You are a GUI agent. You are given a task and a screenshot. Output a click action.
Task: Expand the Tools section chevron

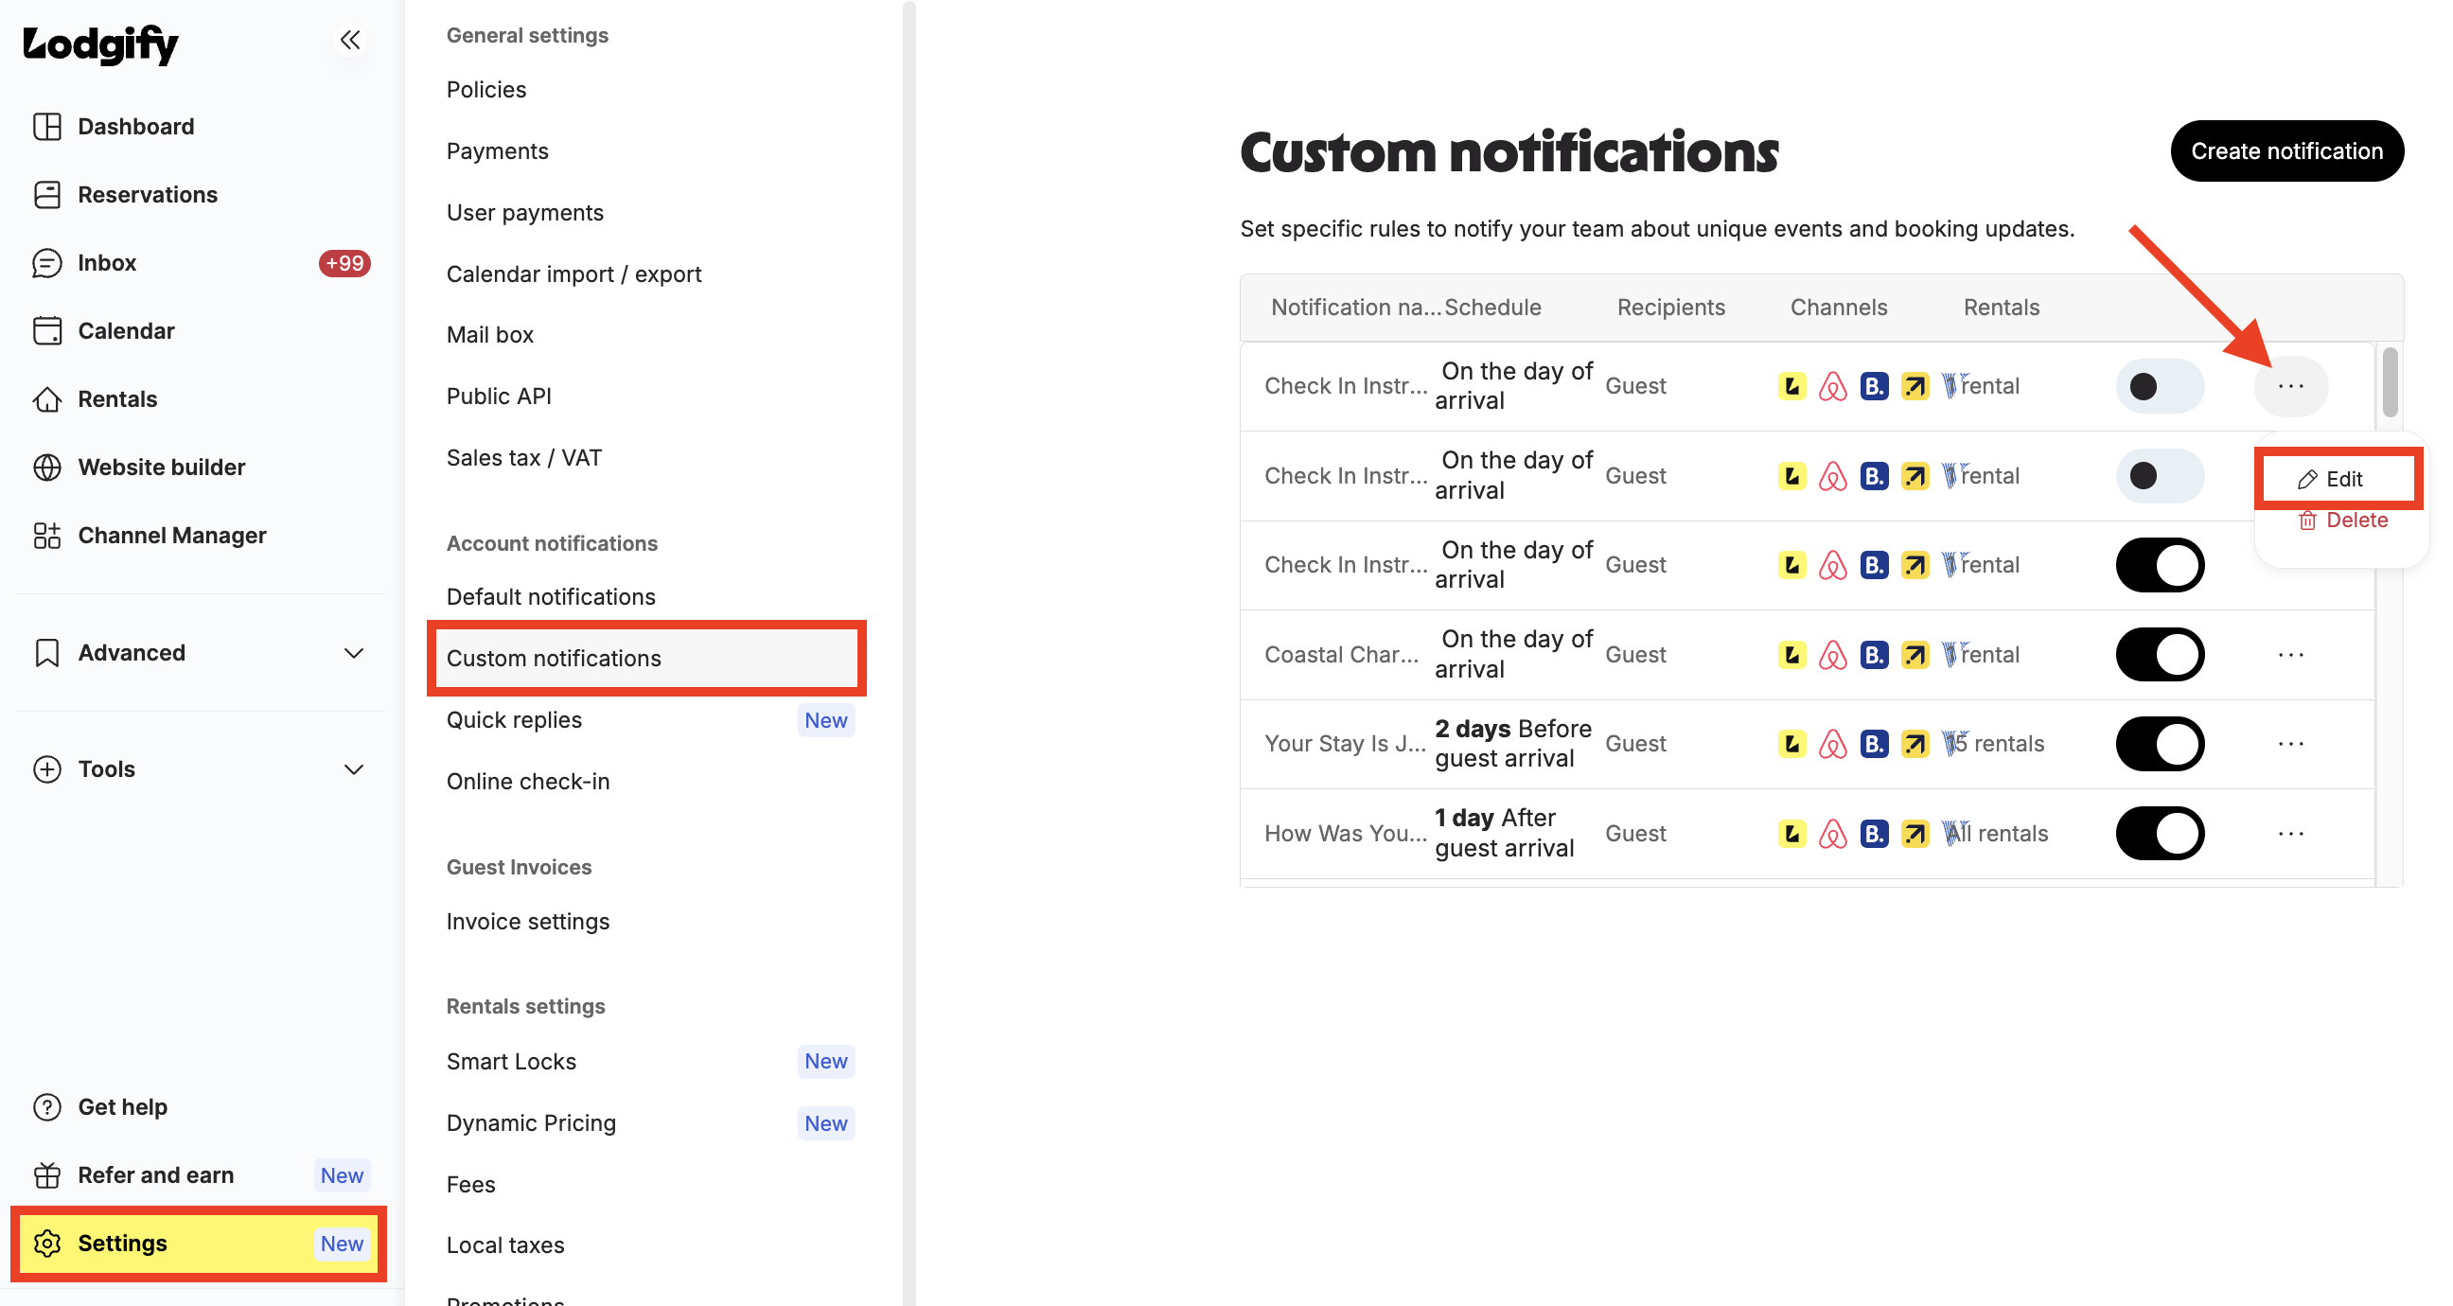pos(353,768)
